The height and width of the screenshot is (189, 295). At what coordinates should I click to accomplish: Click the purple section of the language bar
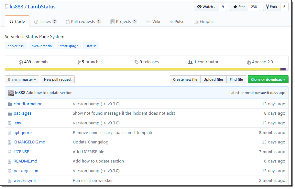click(x=283, y=69)
